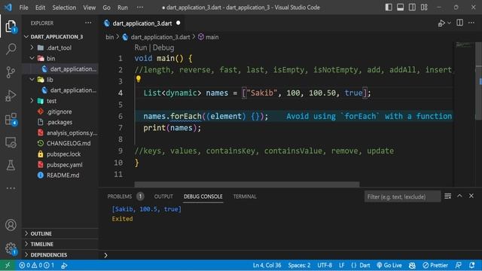This screenshot has height=271, width=482.
Task: Customize layout from title bar icon
Action: (x=424, y=7)
